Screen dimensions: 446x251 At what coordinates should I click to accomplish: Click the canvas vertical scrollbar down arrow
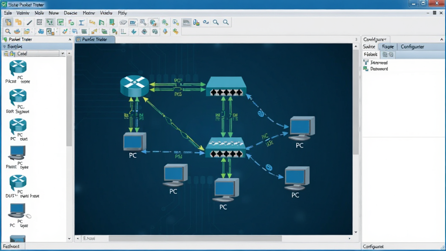pyautogui.click(x=355, y=232)
